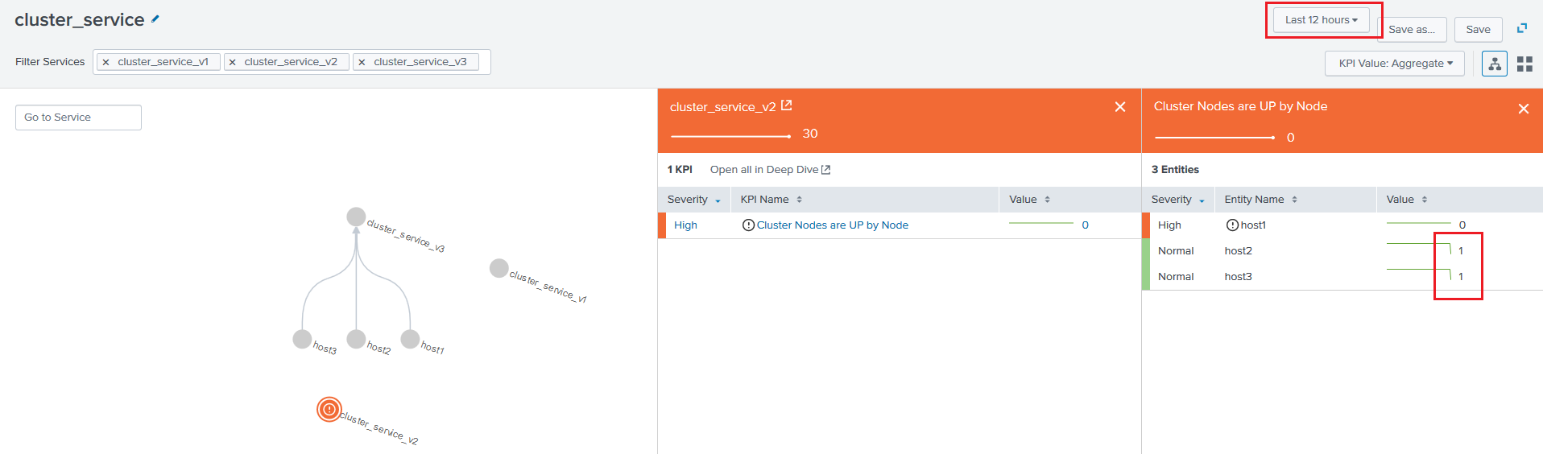Click the 3 Entities heading
Viewport: 1543px width, 454px height.
click(x=1175, y=170)
